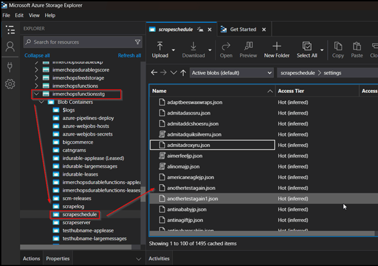The width and height of the screenshot is (378, 266).
Task: Go up one folder level arrow
Action: tap(183, 73)
